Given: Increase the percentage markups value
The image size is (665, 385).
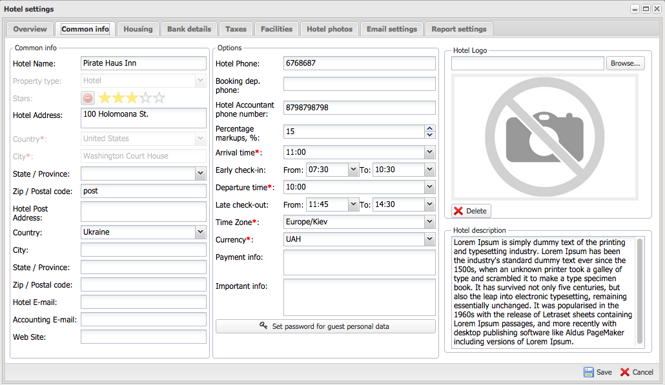Looking at the screenshot, I should pyautogui.click(x=429, y=128).
